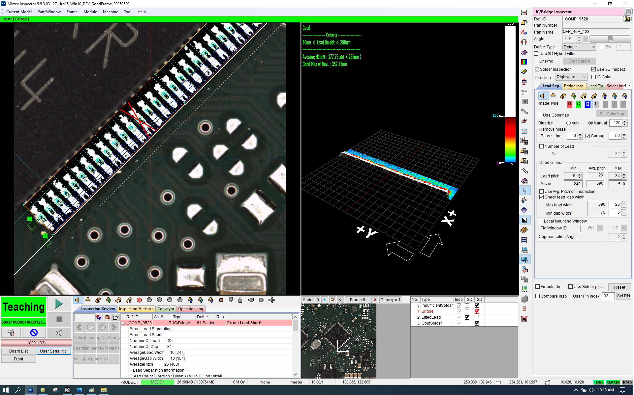Toggle the Unsync checkbox
The height and width of the screenshot is (395, 634).
tap(536, 61)
